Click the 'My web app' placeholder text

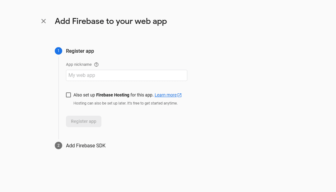pyautogui.click(x=82, y=75)
